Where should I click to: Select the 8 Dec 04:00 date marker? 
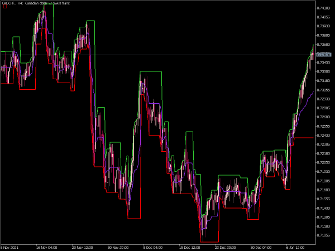coord(153,248)
